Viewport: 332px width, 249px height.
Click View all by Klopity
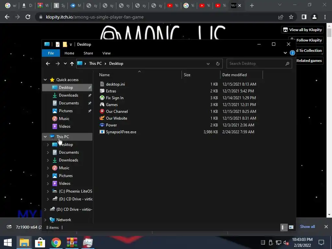[302, 30]
